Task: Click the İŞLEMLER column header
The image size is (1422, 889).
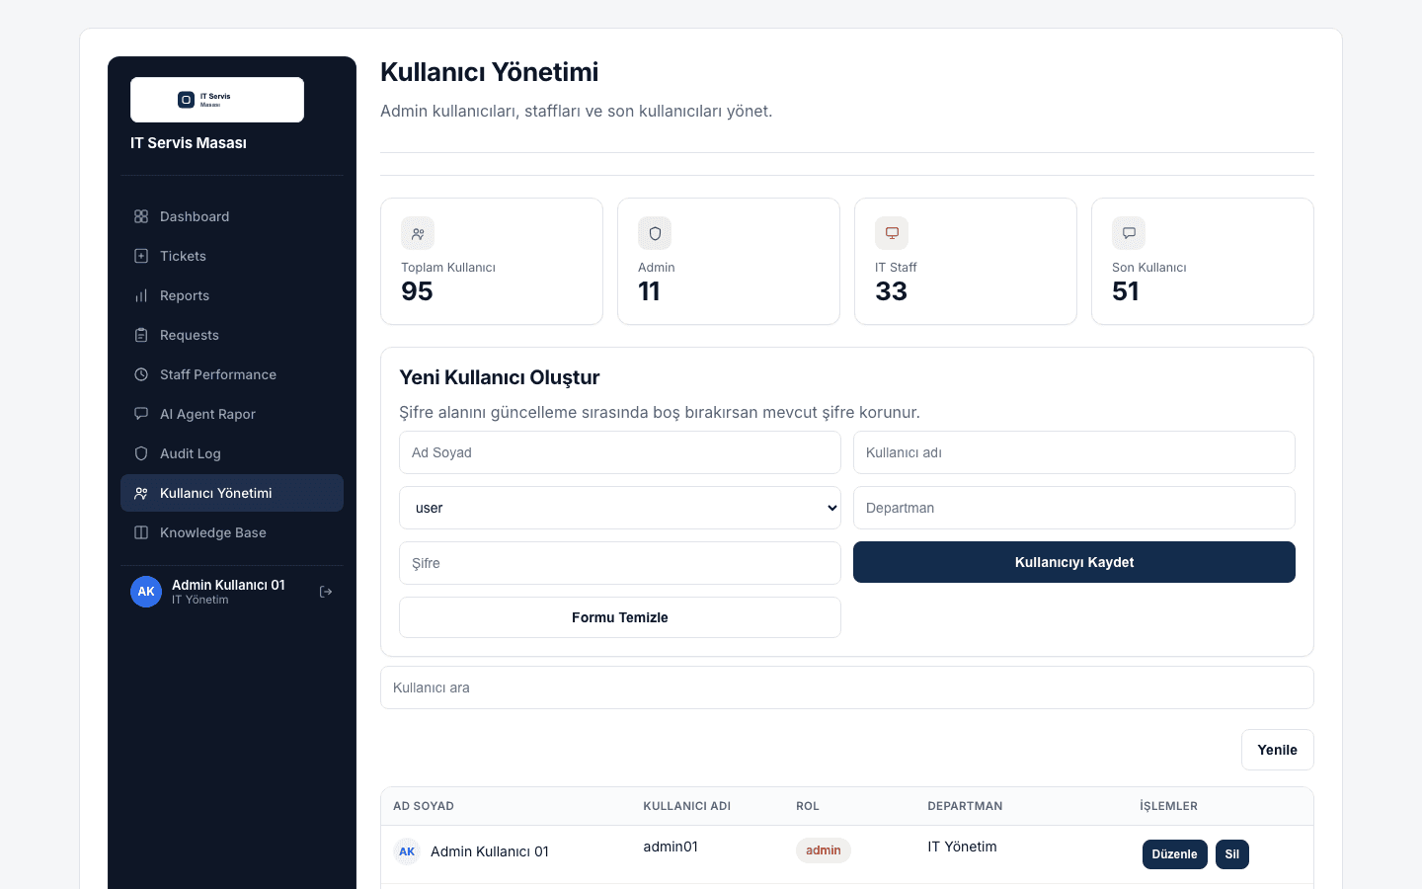Action: [1169, 806]
